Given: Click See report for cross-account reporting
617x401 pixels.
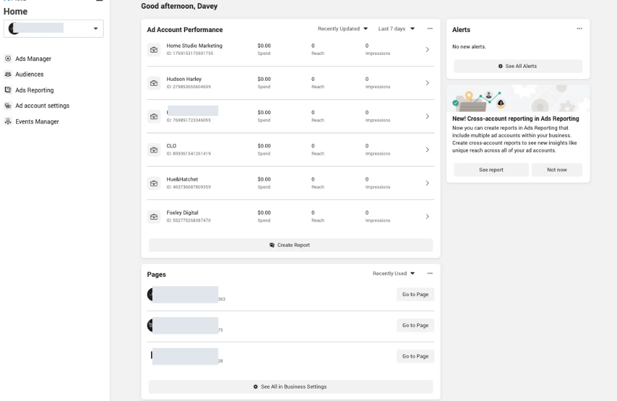Looking at the screenshot, I should 491,170.
